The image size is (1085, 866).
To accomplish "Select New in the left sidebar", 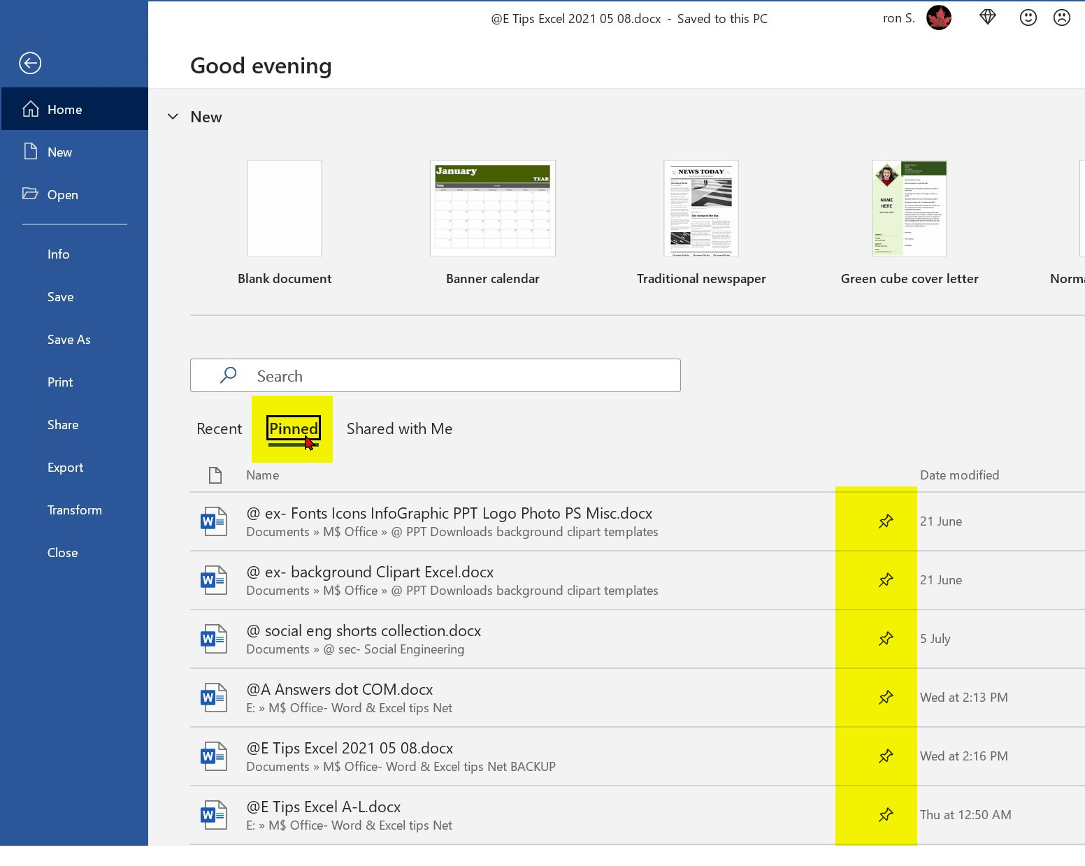I will pos(74,152).
